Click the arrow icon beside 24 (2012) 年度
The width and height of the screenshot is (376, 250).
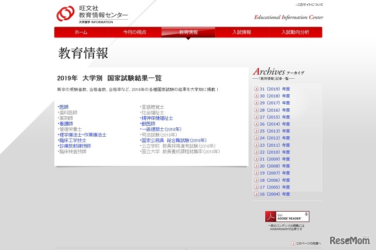pos(256,138)
